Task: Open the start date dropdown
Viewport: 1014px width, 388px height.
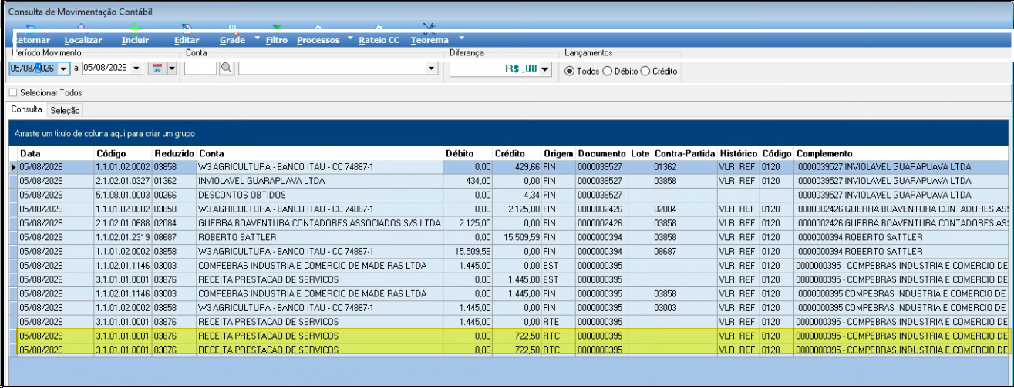Action: click(64, 69)
